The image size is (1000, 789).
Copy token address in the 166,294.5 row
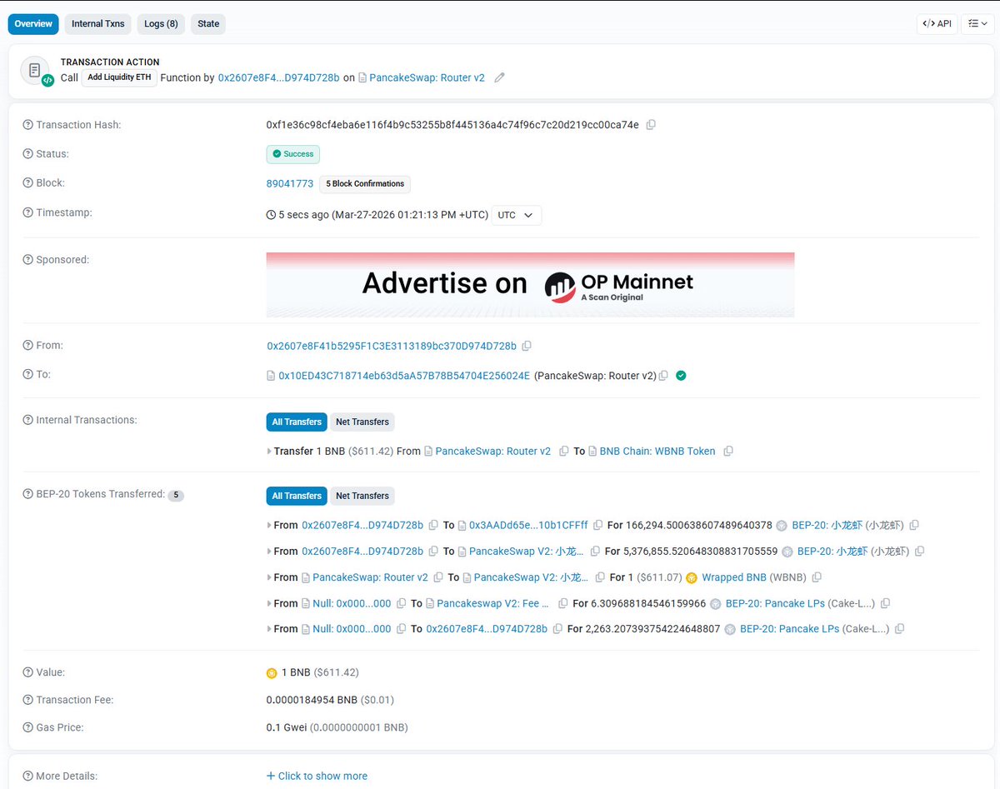point(914,526)
